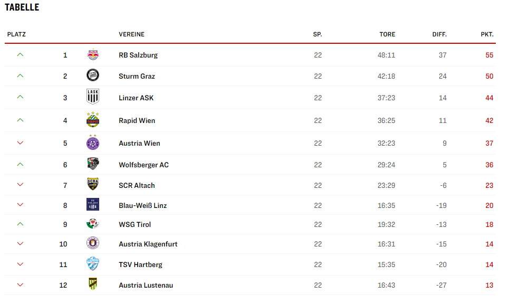Open the WSG Tirol club crest
509x304 pixels.
(x=93, y=224)
